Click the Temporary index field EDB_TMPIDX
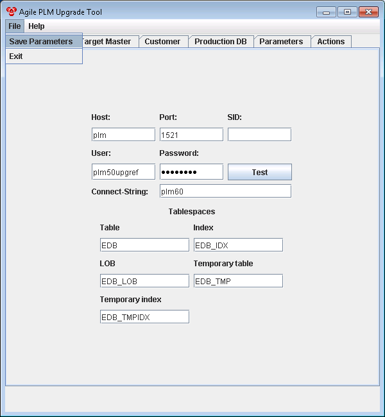Viewport: 385px width, 417px height. [145, 317]
